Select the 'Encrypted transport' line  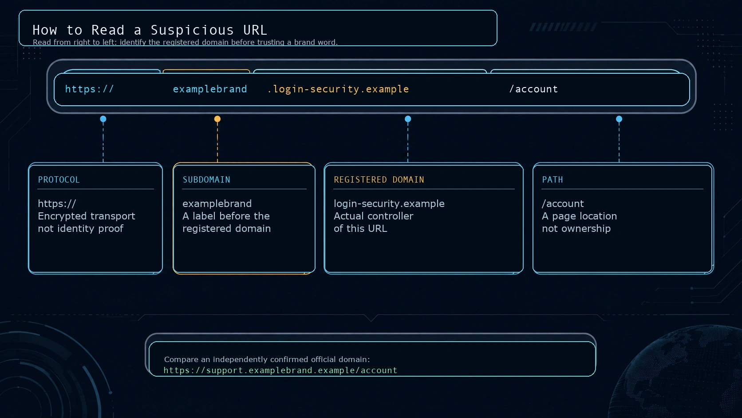tap(87, 216)
